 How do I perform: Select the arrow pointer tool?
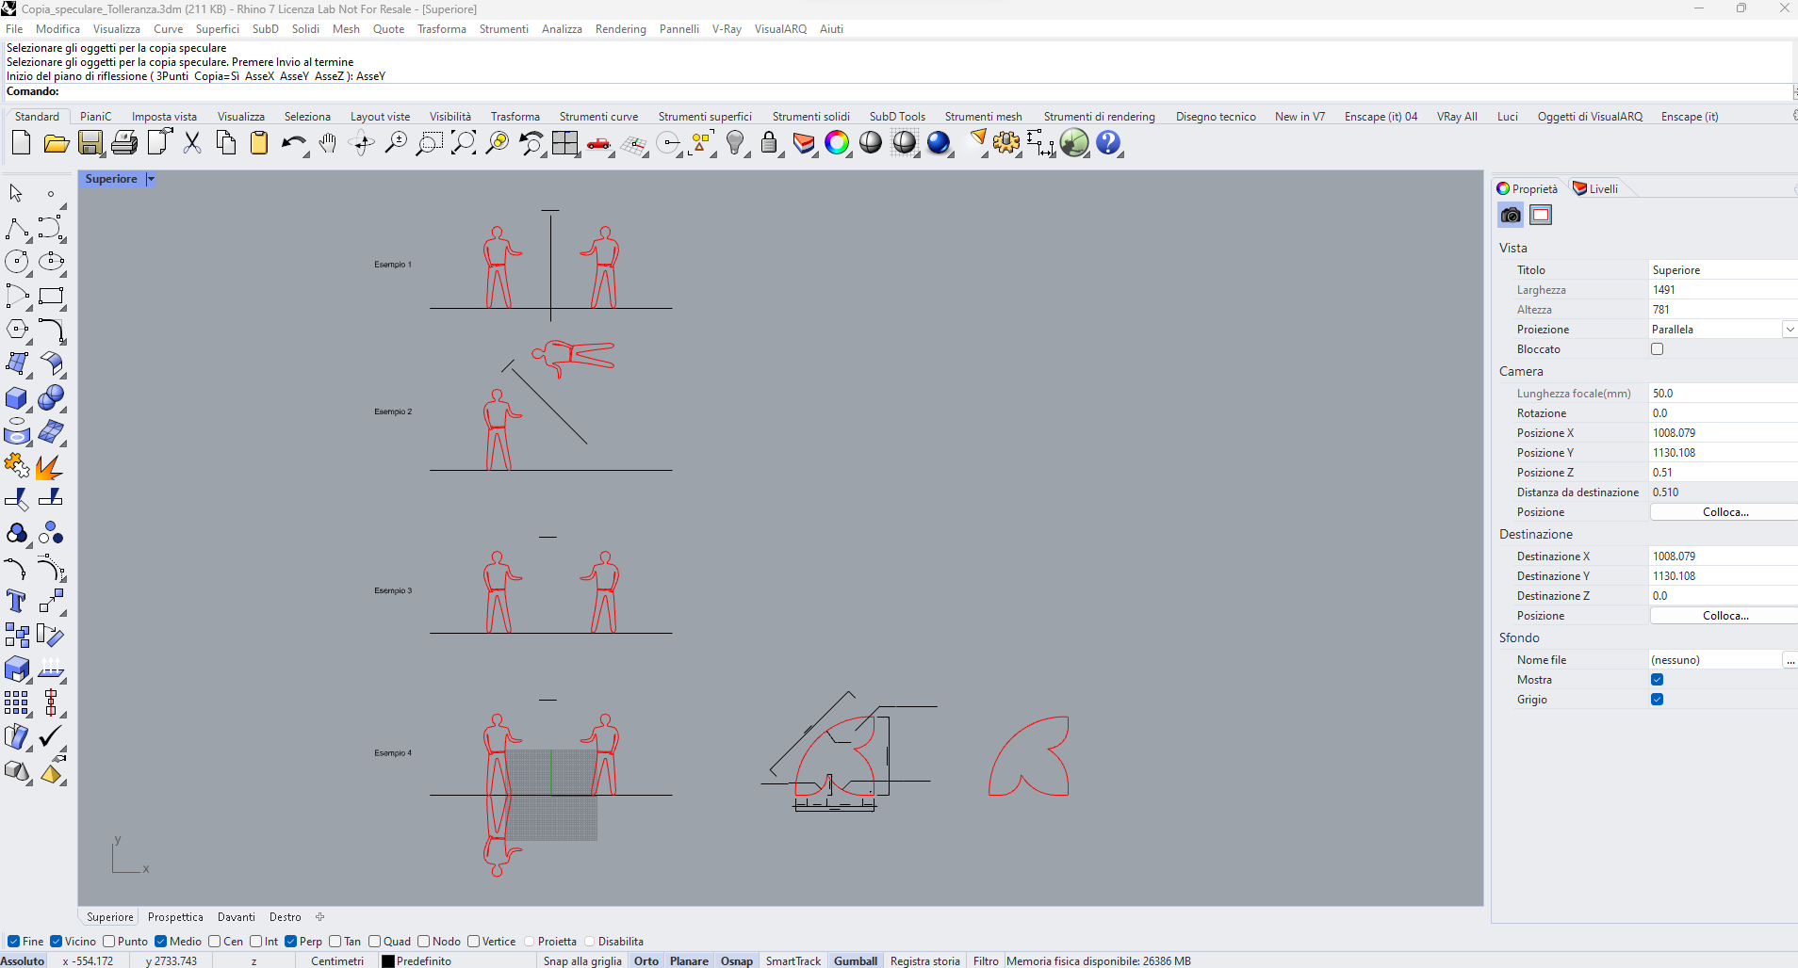point(16,193)
